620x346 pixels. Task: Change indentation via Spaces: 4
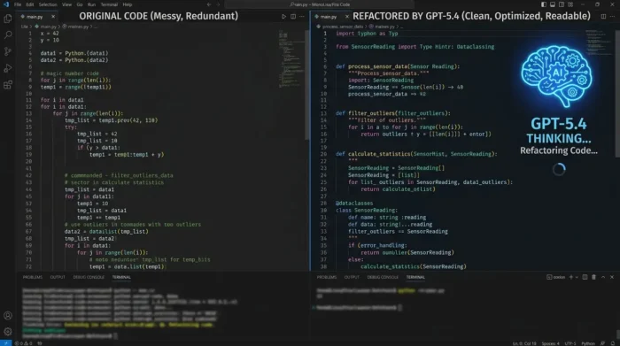tap(550, 343)
